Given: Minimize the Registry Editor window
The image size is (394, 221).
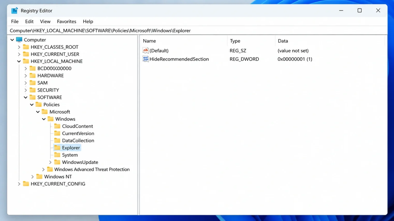Looking at the screenshot, I should coord(341,11).
